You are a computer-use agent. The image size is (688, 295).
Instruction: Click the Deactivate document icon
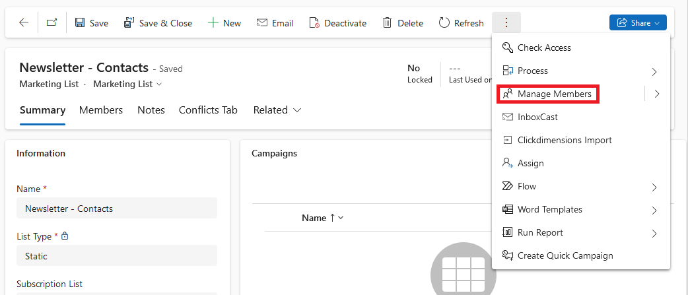(314, 23)
